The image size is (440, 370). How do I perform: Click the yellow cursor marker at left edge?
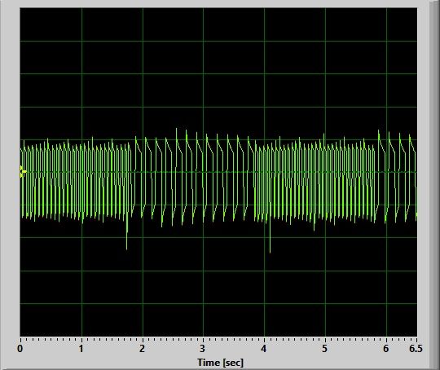(x=23, y=171)
